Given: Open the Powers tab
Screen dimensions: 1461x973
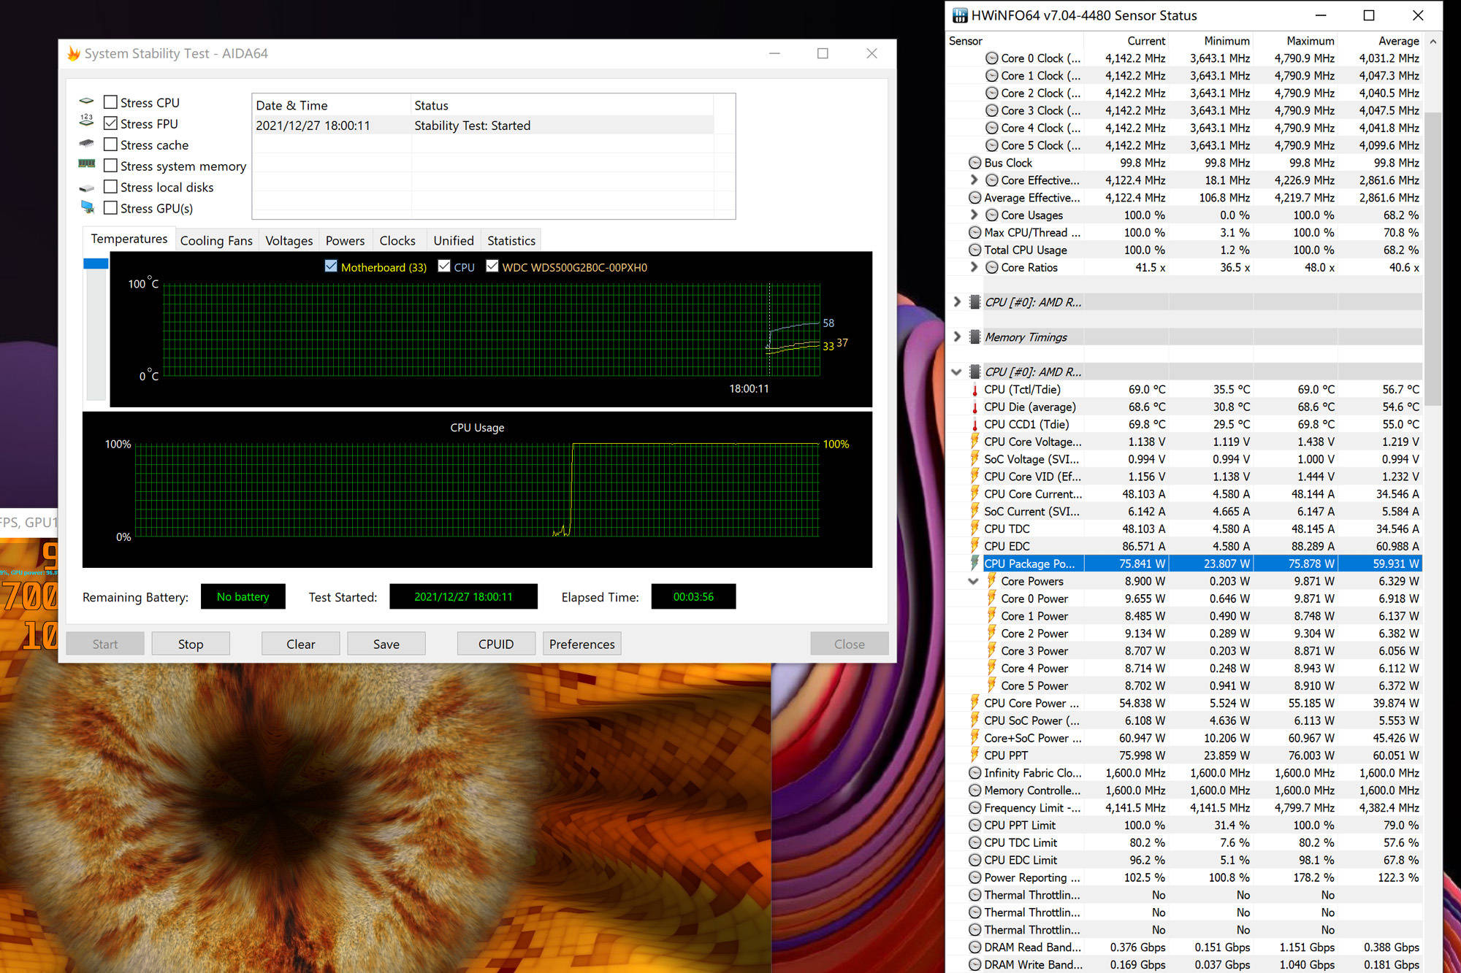Looking at the screenshot, I should point(345,240).
